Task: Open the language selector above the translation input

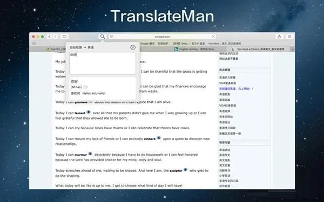Action: (x=82, y=47)
